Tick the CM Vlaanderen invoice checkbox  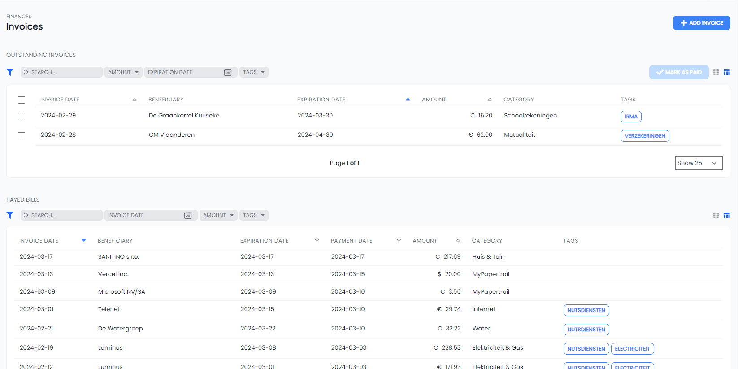click(x=22, y=136)
